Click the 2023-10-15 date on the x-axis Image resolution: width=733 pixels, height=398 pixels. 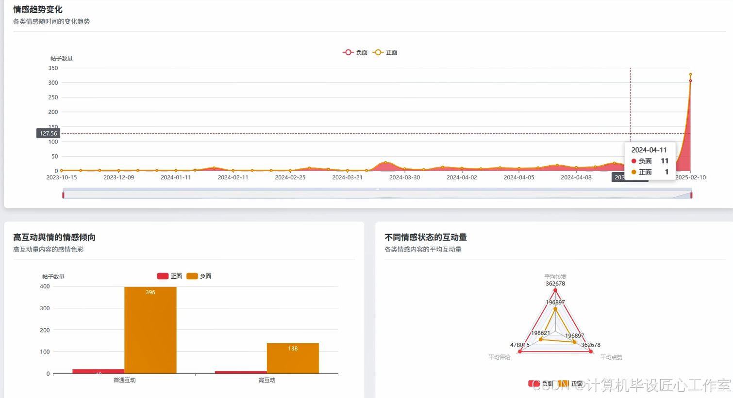[x=62, y=177]
